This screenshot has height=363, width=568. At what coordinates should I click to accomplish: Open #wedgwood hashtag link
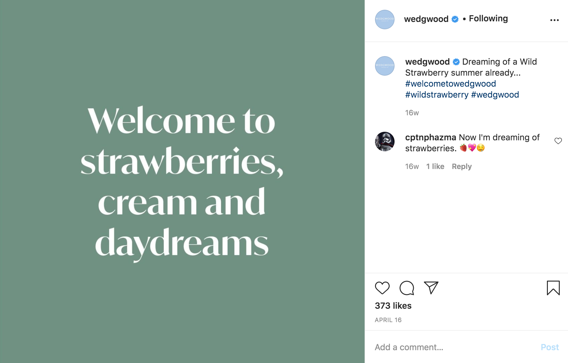point(495,95)
